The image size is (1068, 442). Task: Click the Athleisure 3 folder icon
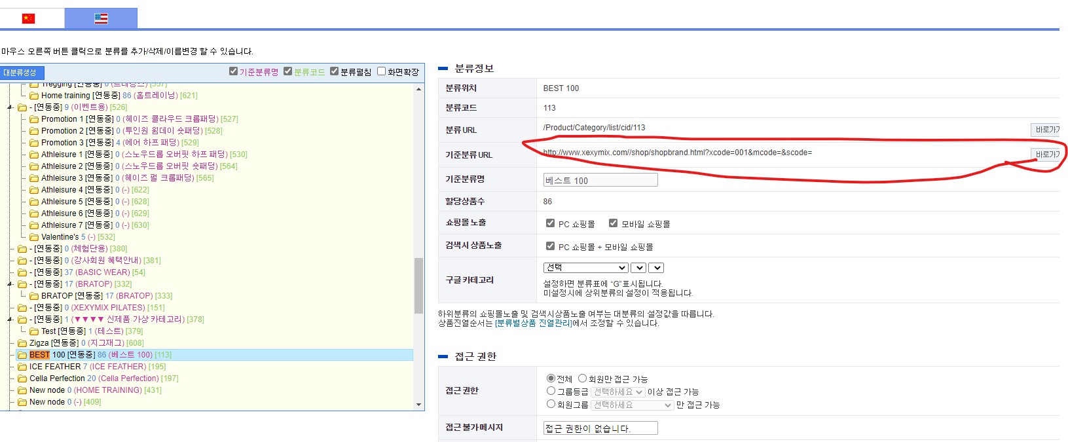pyautogui.click(x=34, y=178)
